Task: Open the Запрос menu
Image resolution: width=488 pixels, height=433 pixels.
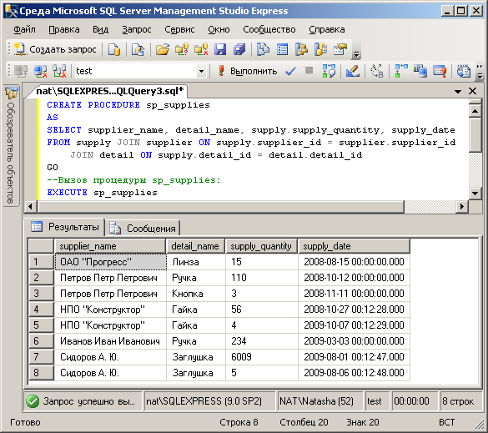Action: tap(136, 29)
